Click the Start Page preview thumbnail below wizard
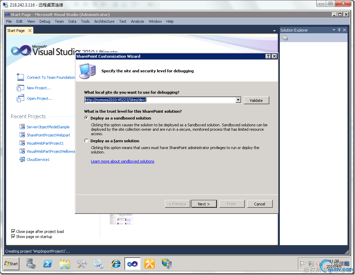Image resolution: width=355 pixels, height=275 pixels. (x=121, y=219)
